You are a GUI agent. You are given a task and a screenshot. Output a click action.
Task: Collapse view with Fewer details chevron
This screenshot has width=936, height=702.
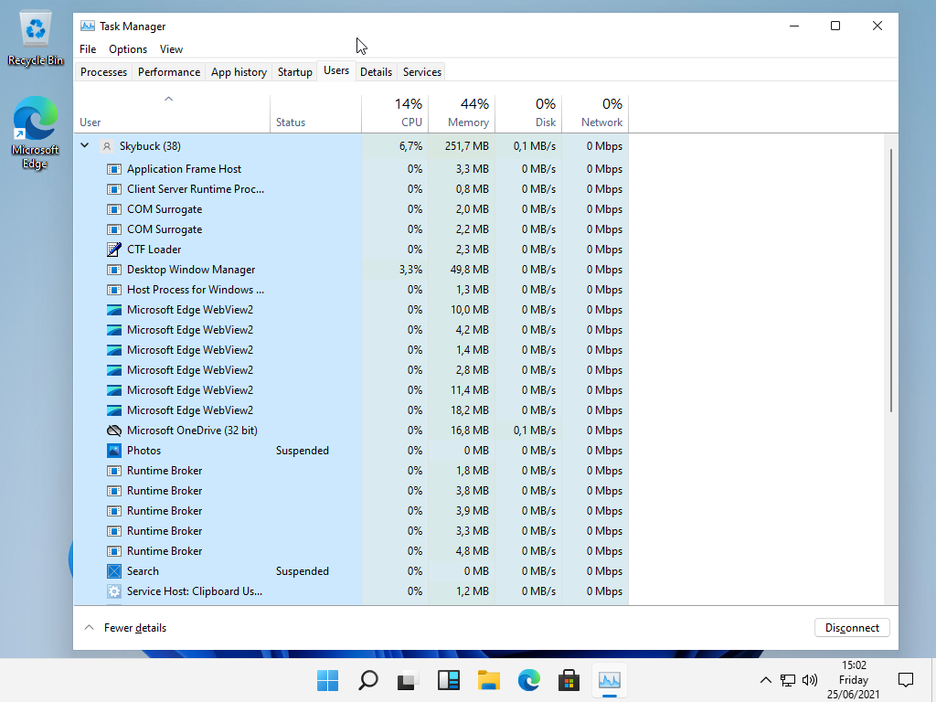coord(89,628)
